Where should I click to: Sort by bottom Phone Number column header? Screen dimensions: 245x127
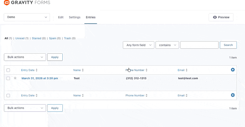click(x=135, y=95)
